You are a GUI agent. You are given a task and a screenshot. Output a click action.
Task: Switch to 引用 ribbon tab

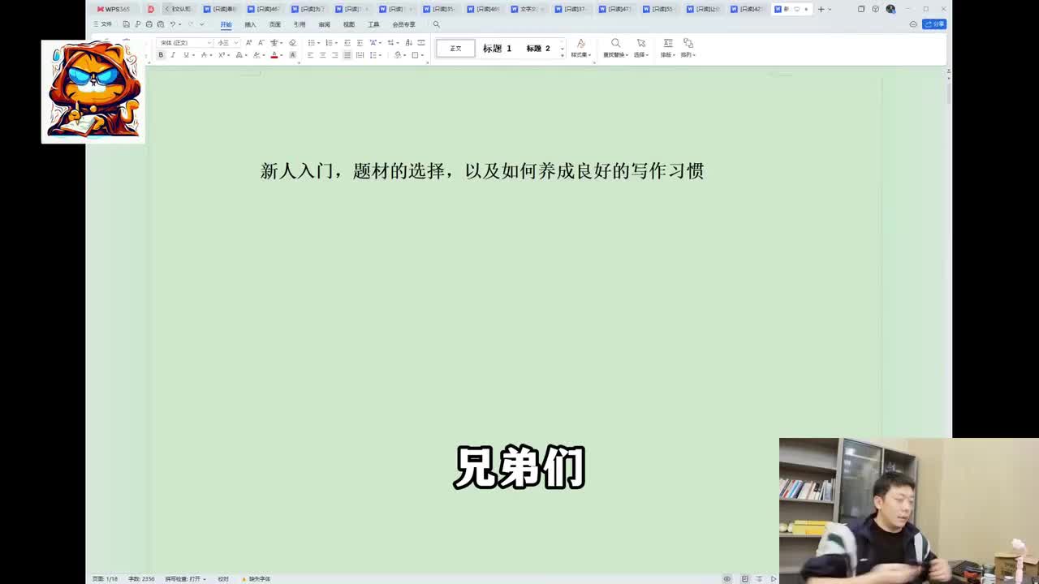pyautogui.click(x=300, y=24)
